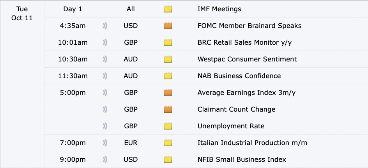Toggle sound alert for 7:00pm EUR event
368x168 pixels.
pos(105,143)
